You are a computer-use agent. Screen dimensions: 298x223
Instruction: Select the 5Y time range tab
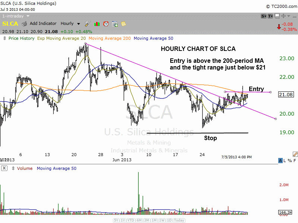[x=116, y=220]
